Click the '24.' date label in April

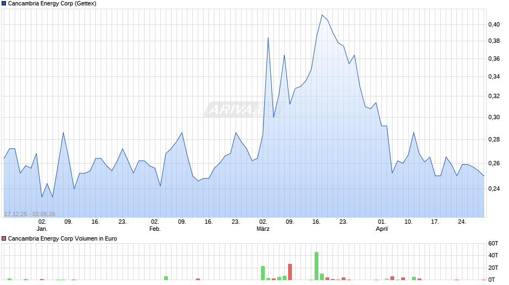tap(462, 222)
